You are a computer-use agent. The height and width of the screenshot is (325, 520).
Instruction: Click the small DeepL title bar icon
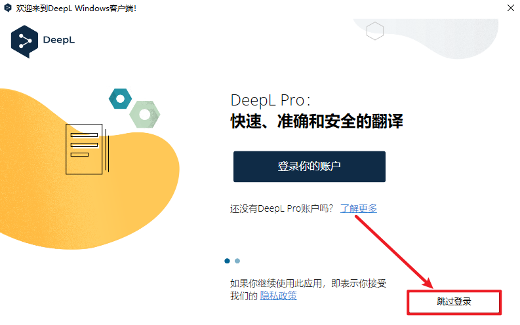pos(8,8)
